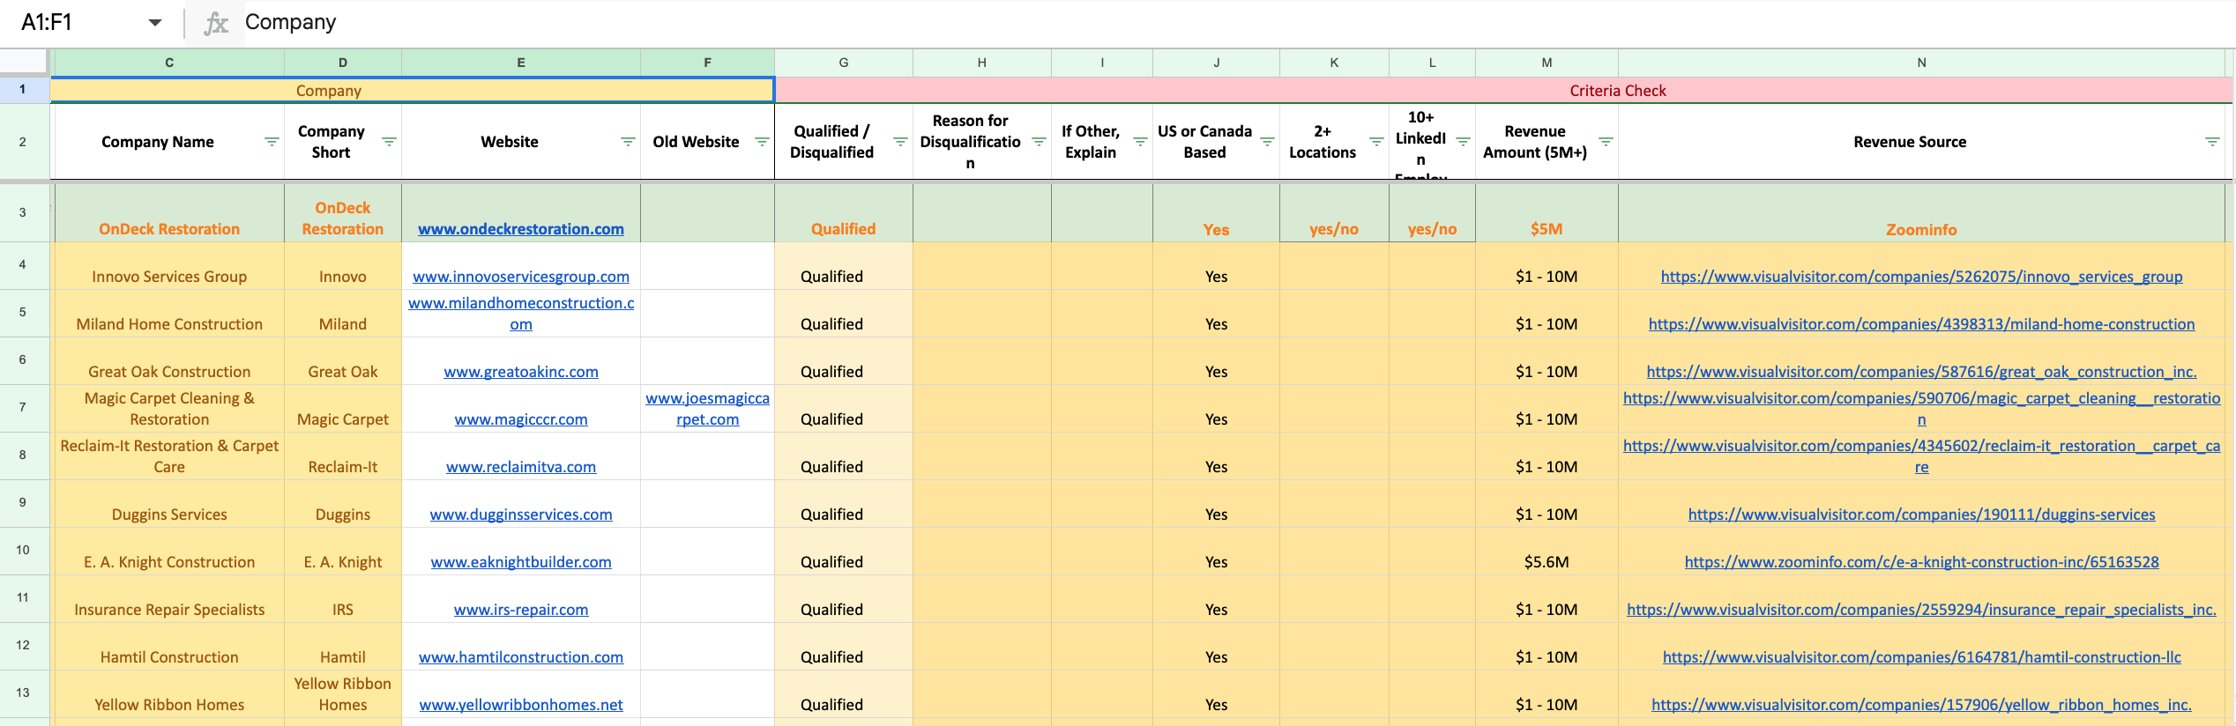Click the Website column filter icon
Screen dimensions: 2236x726
627,142
